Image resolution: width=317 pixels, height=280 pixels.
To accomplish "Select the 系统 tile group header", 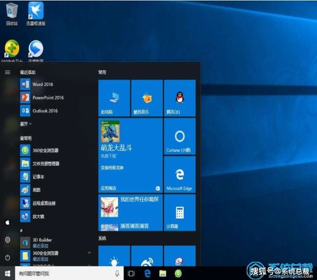I will point(102,238).
